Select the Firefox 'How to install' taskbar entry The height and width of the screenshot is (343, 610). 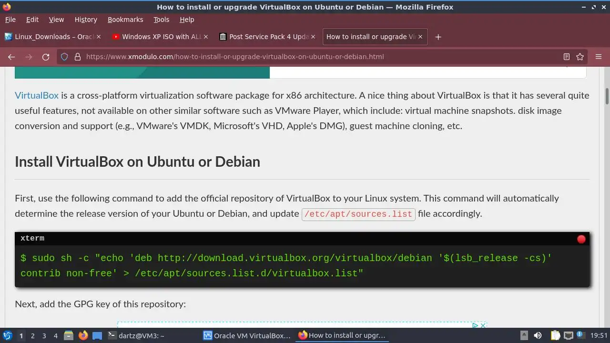(342, 335)
